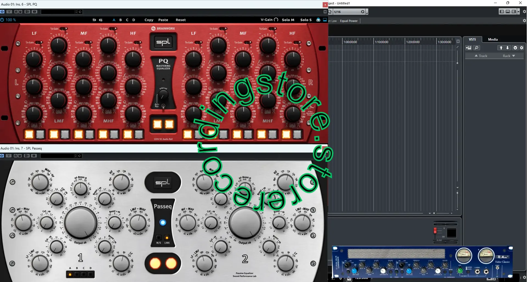The width and height of the screenshot is (527, 282).
Task: Enable Write automation on SPL Passeq window
Action: click(x=20, y=156)
